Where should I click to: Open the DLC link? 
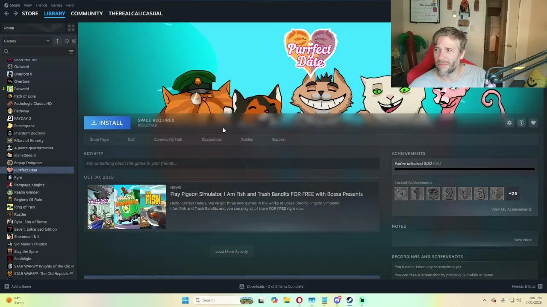pos(131,139)
